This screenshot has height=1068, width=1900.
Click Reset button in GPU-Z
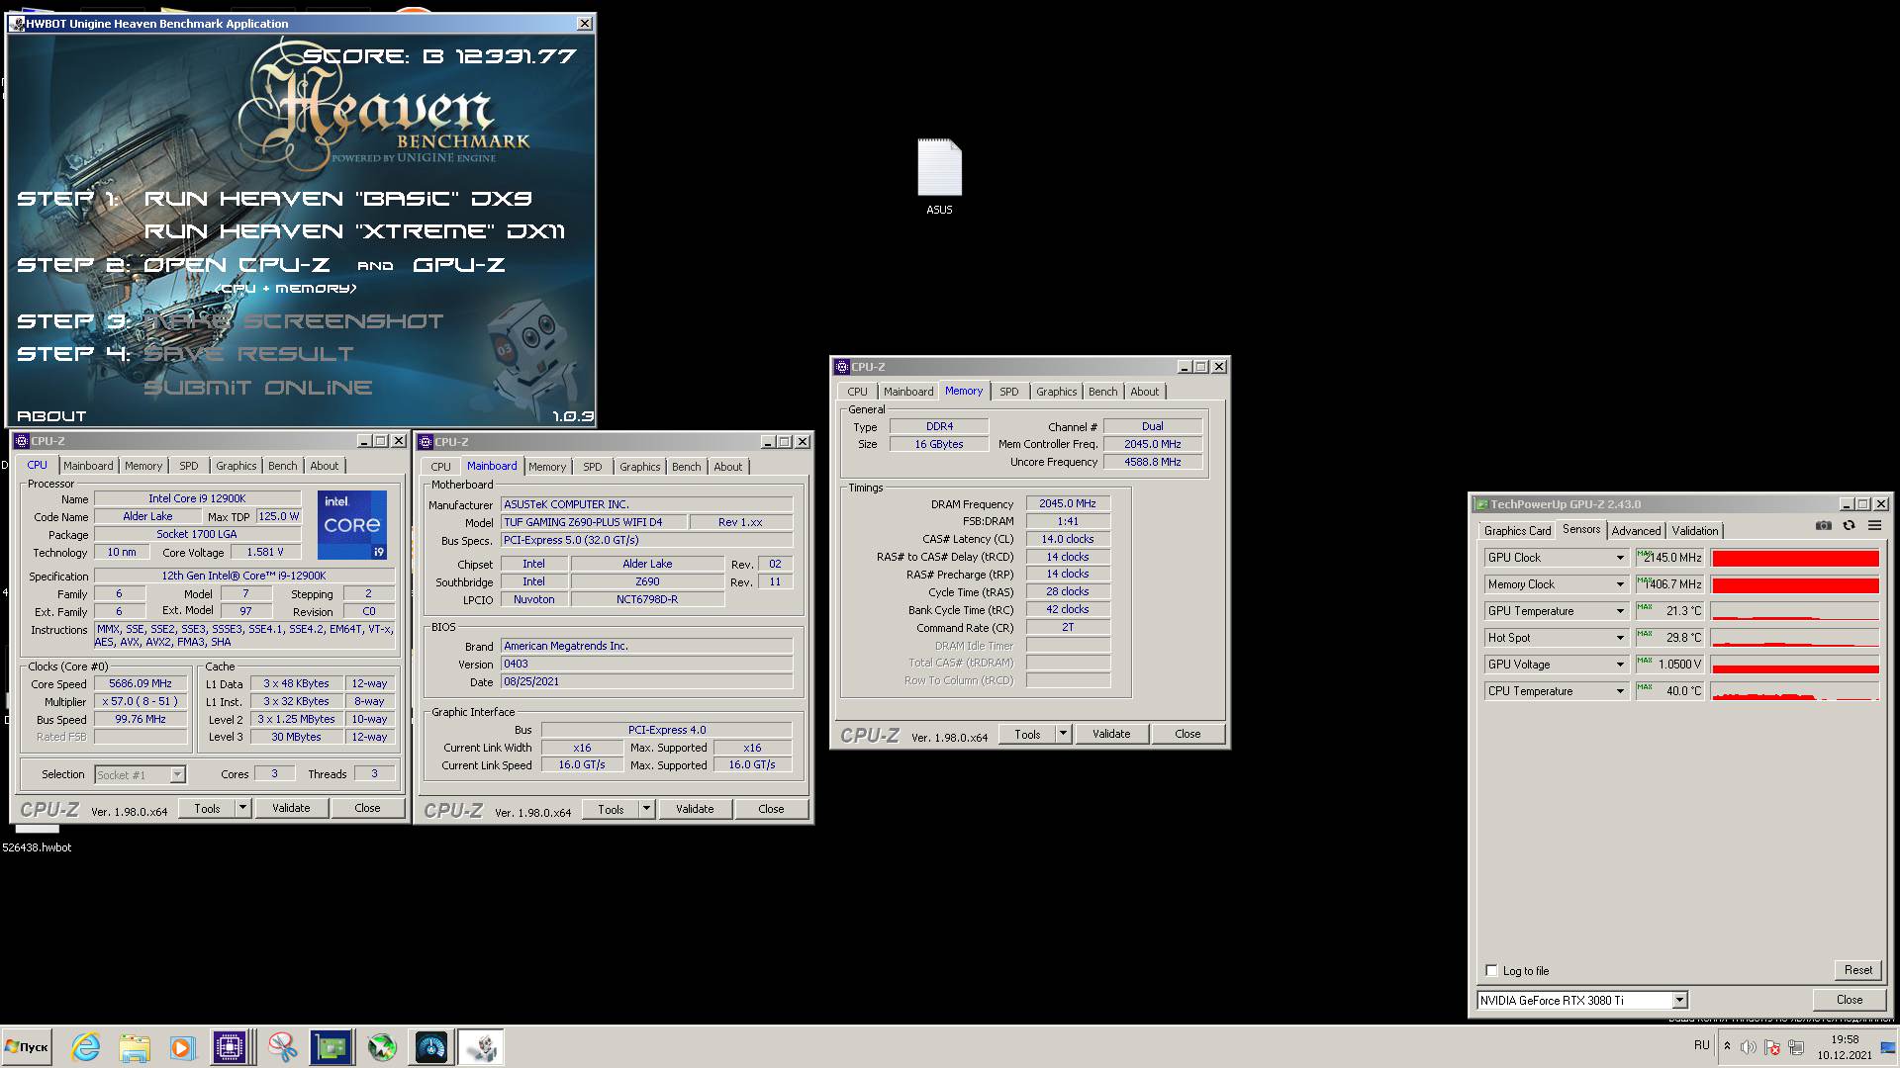1857,970
